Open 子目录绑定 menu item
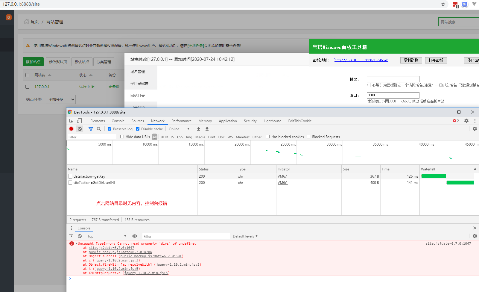The height and width of the screenshot is (292, 479). pyautogui.click(x=141, y=84)
